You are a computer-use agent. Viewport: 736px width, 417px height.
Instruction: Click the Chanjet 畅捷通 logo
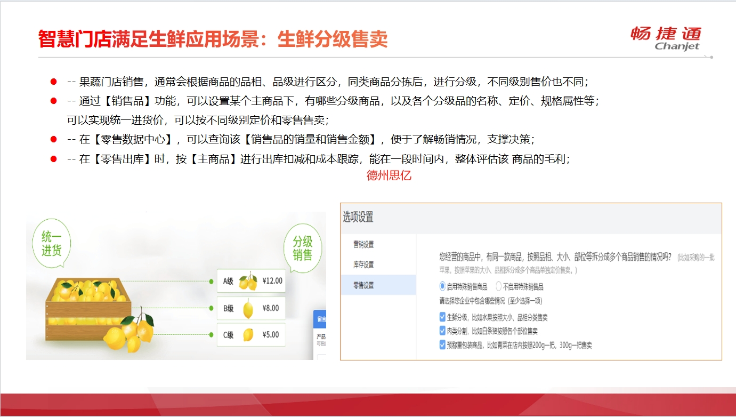666,38
